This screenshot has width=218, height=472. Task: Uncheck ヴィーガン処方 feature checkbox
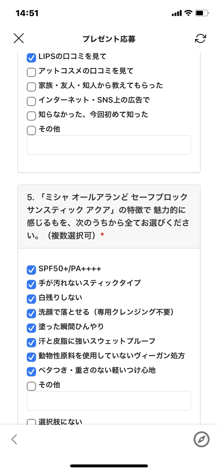31,357
